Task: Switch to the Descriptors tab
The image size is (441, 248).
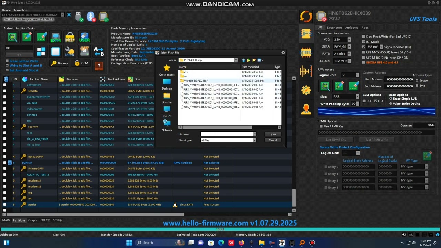Action: [335, 28]
